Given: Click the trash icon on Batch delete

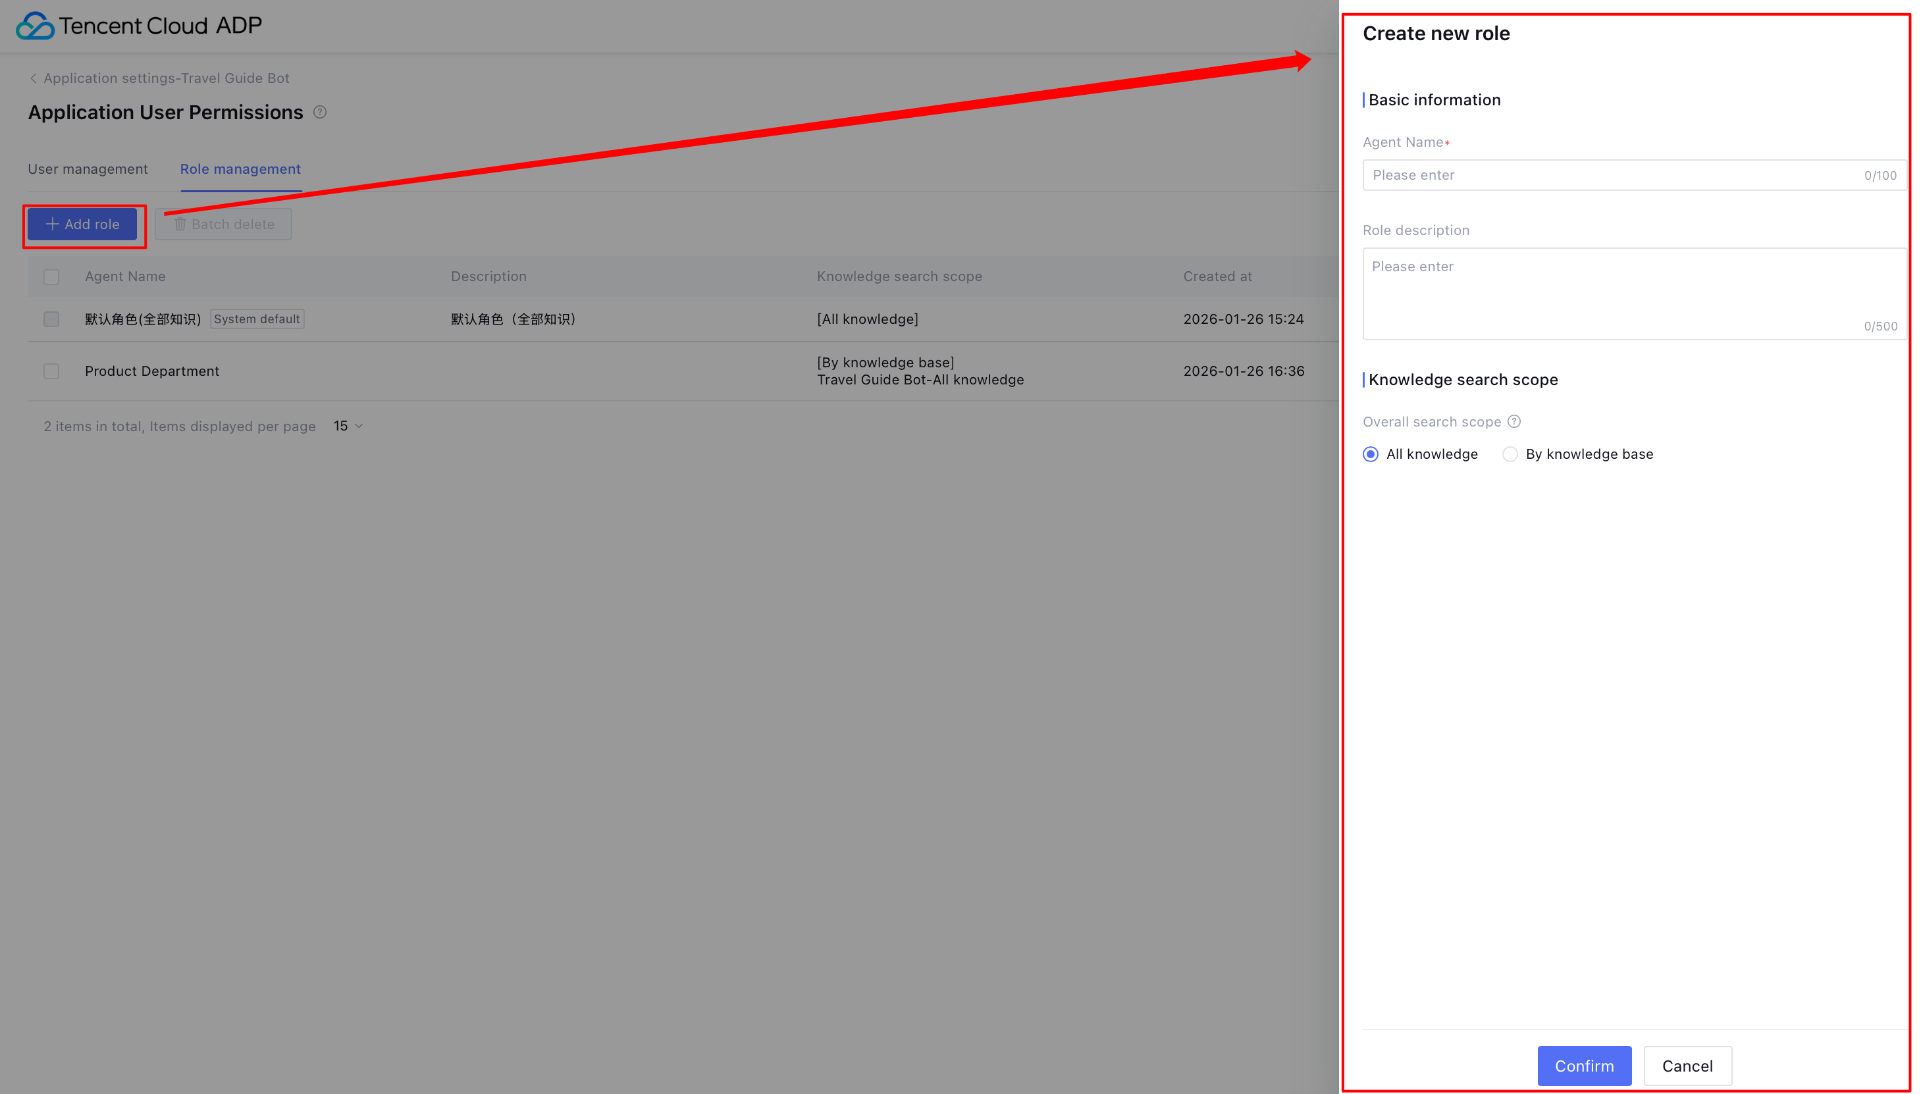Looking at the screenshot, I should click(180, 224).
